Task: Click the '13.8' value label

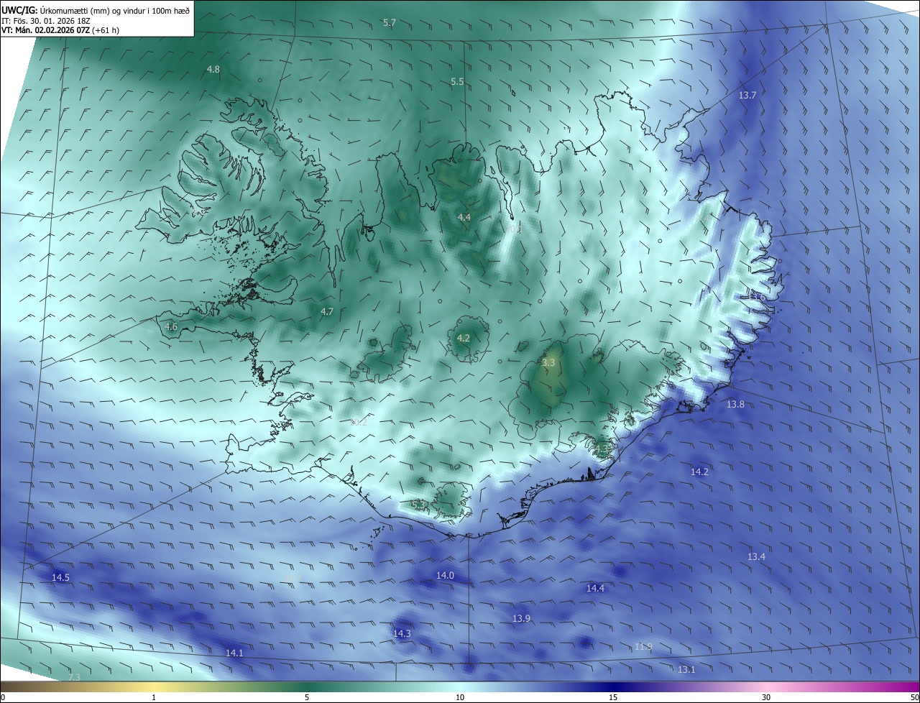Action: point(735,405)
